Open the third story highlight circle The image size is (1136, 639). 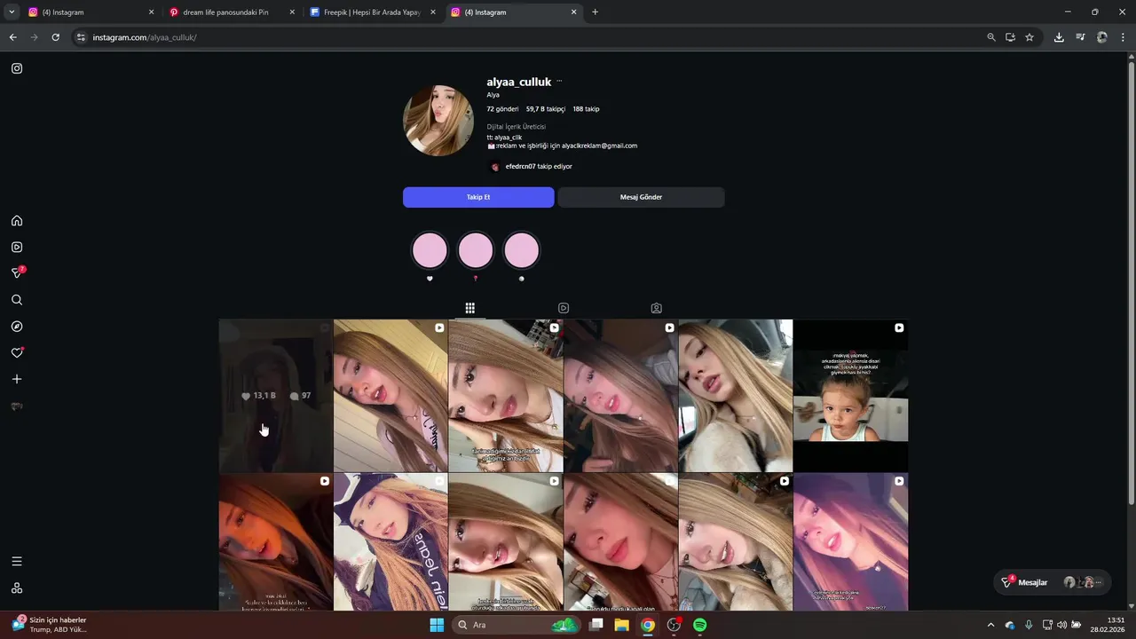(522, 250)
